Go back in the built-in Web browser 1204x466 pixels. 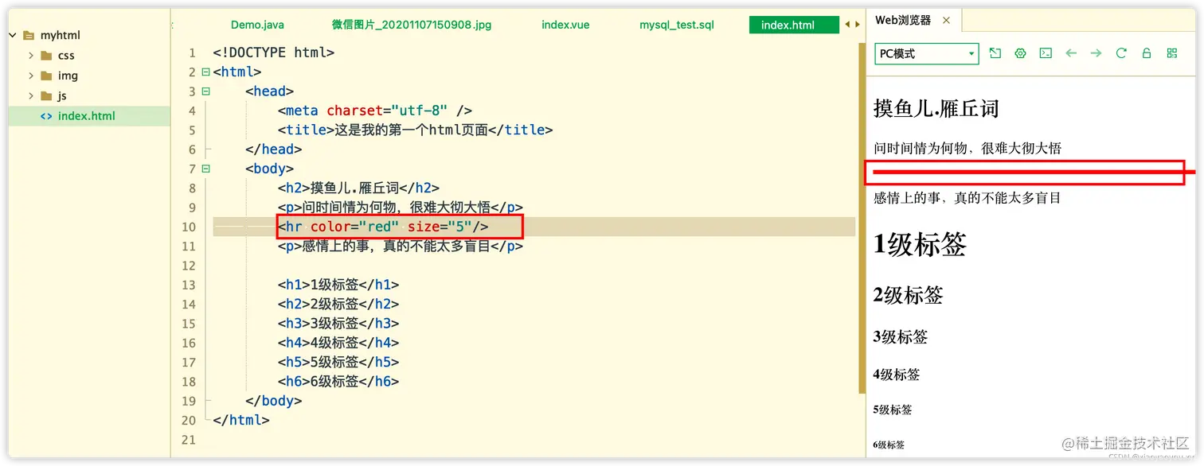[1071, 53]
